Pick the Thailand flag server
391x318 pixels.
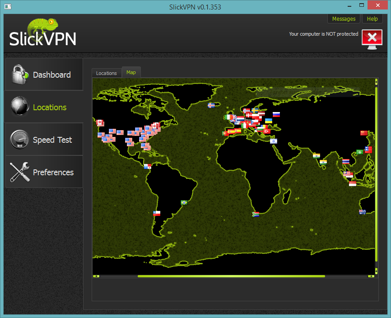tap(345, 161)
